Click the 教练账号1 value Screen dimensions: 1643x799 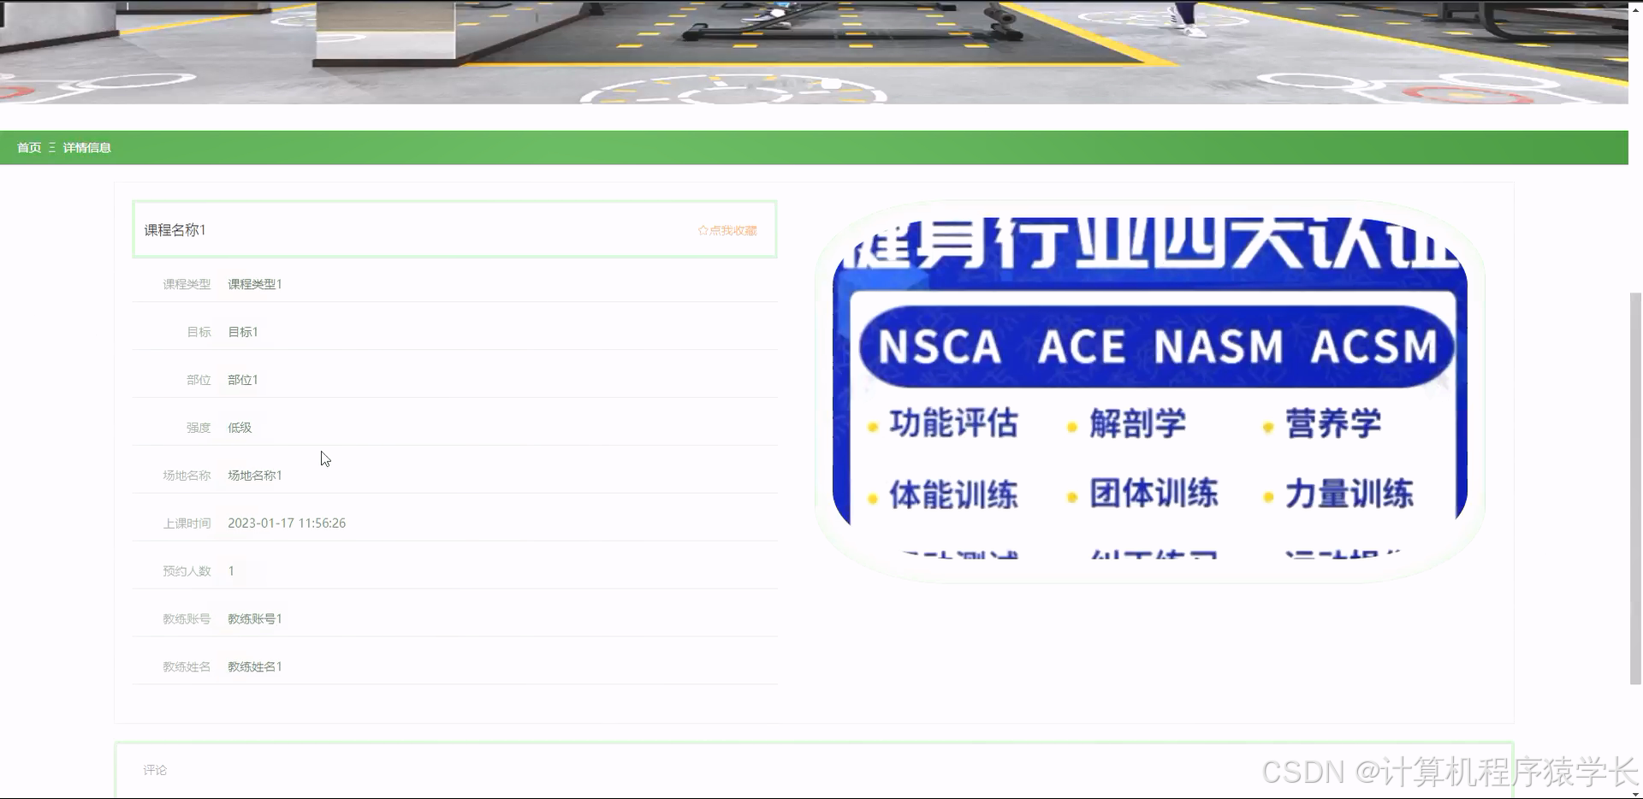(x=255, y=619)
